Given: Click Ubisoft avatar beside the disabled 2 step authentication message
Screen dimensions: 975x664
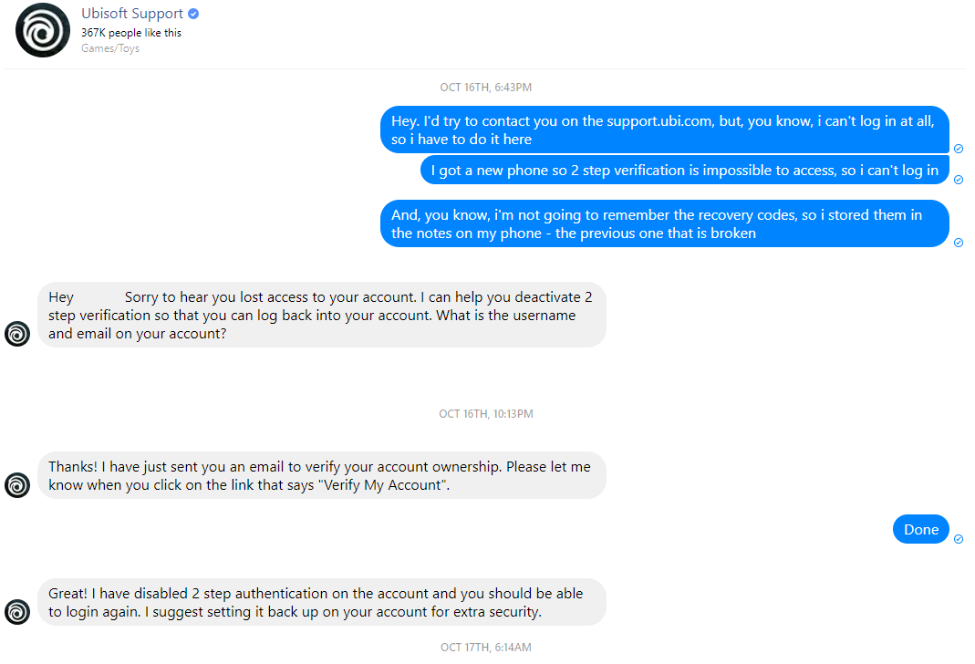Looking at the screenshot, I should pyautogui.click(x=17, y=612).
